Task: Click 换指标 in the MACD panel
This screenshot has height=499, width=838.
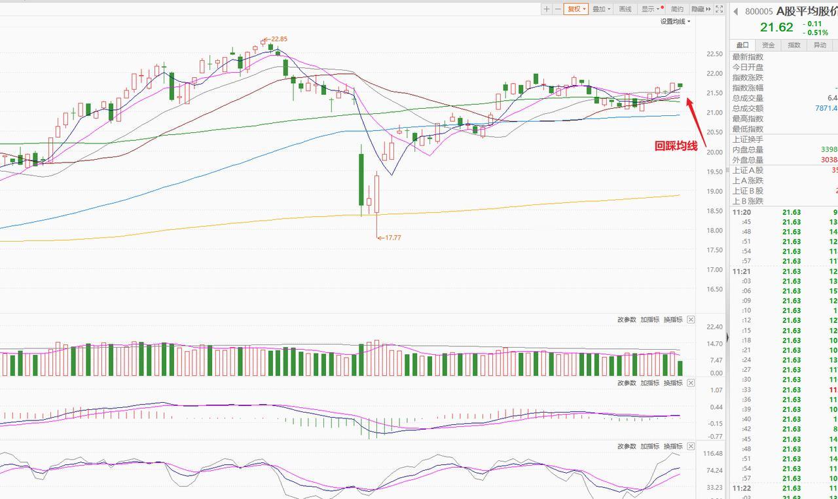Action: coord(673,383)
